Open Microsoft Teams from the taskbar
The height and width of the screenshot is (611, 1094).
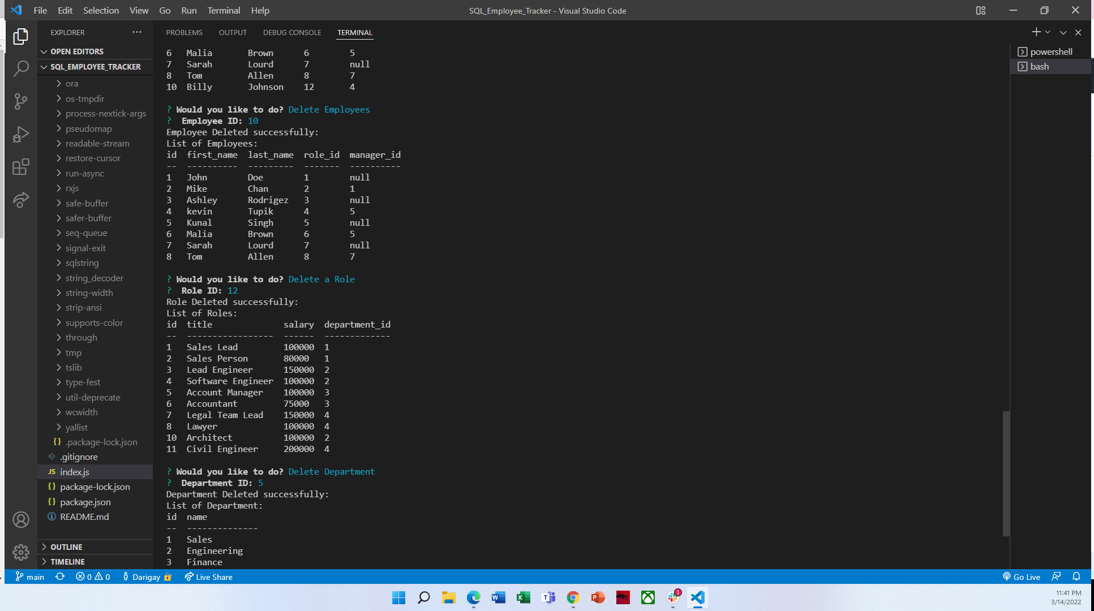(548, 597)
